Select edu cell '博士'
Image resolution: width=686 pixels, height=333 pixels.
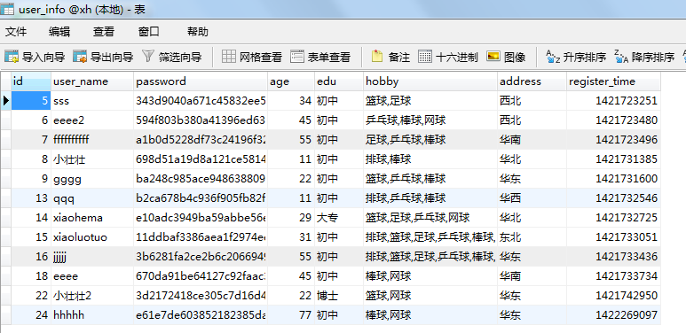[339, 296]
